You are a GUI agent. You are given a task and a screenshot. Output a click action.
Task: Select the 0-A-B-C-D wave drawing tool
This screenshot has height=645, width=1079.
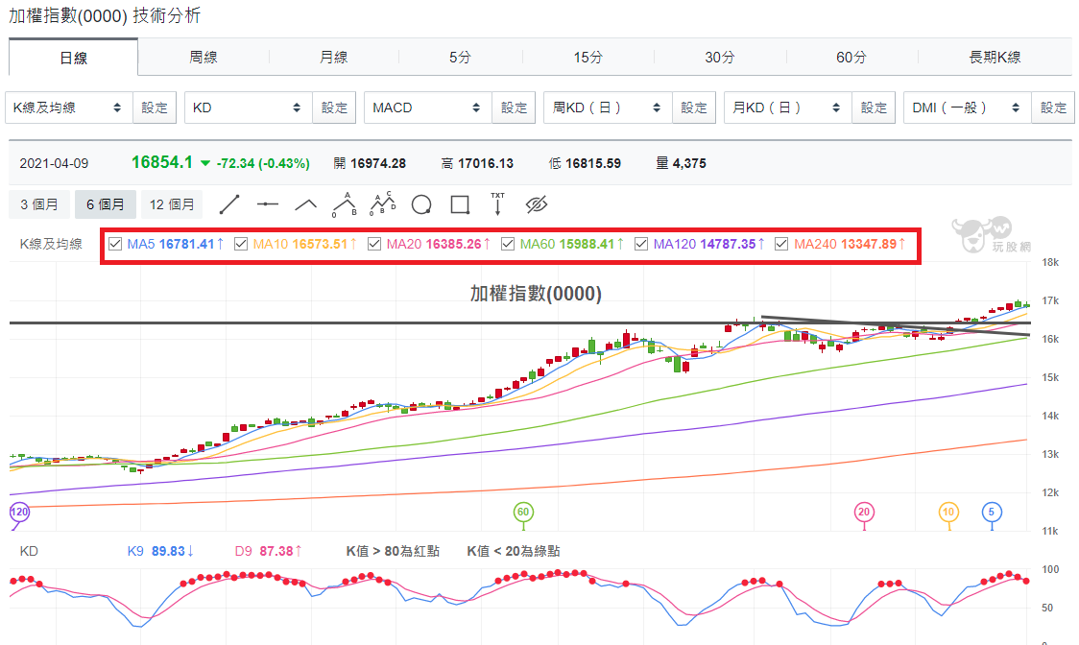383,203
